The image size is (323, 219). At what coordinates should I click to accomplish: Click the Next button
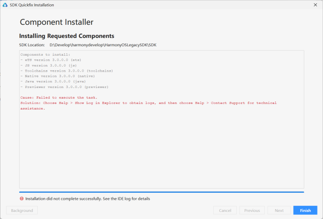pyautogui.click(x=279, y=211)
